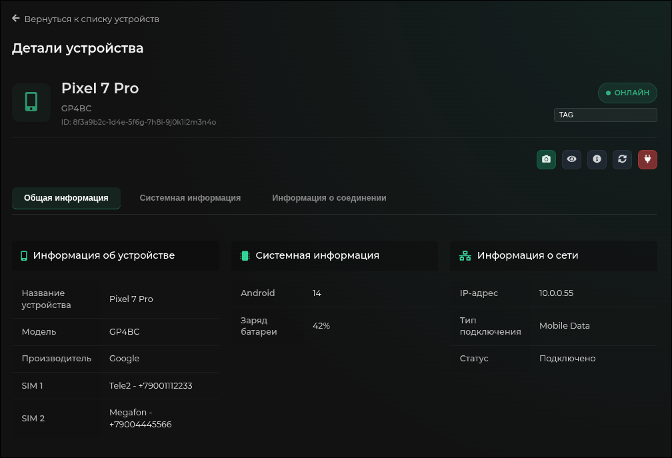The height and width of the screenshot is (458, 672).
Task: Select the Общая информация tab
Action: (66, 198)
